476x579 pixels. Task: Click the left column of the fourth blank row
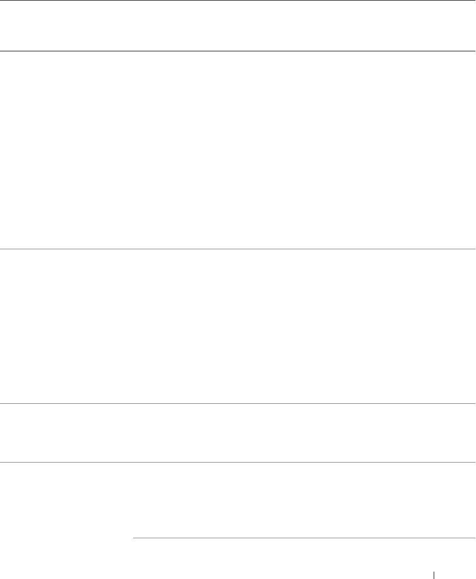click(67, 500)
